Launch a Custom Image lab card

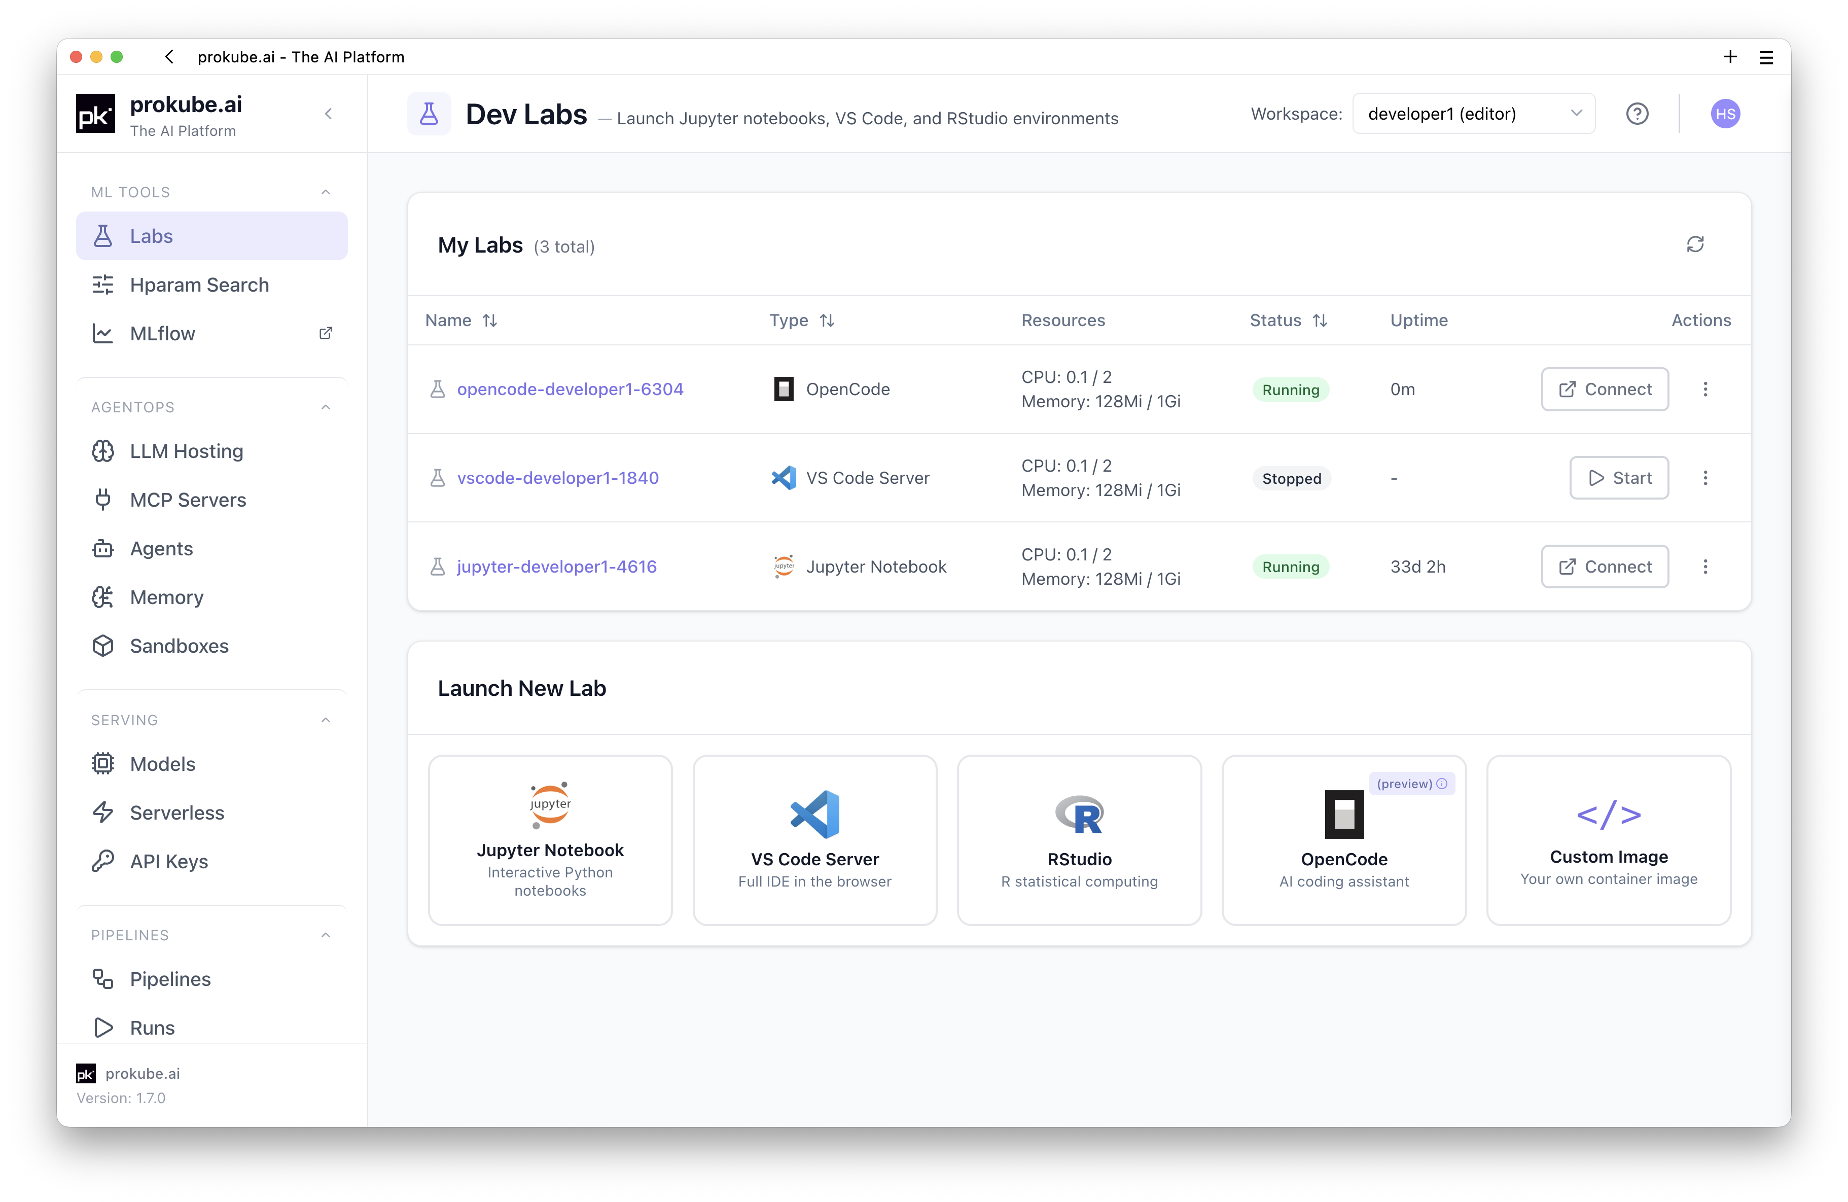[x=1608, y=840]
